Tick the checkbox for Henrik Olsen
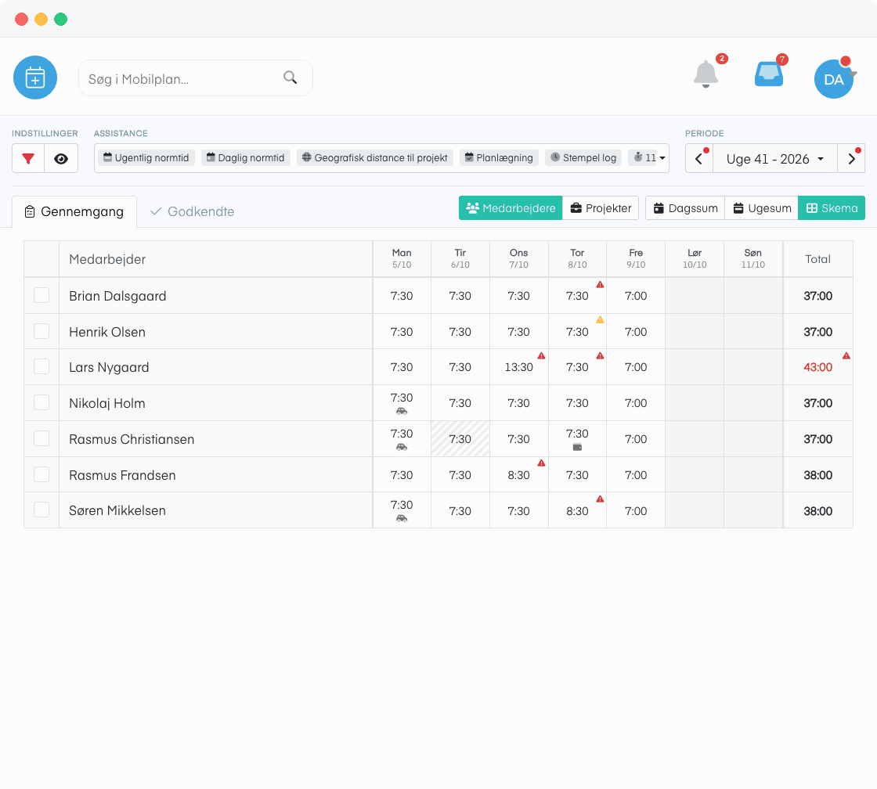The height and width of the screenshot is (789, 877). click(x=42, y=331)
